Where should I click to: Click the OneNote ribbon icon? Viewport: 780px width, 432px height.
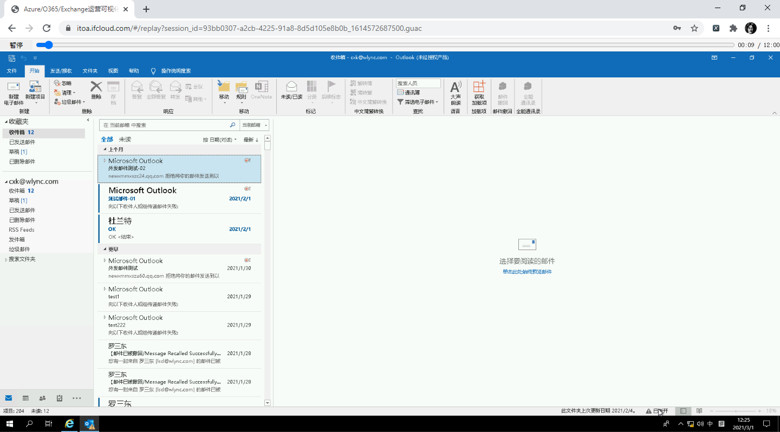(x=261, y=86)
